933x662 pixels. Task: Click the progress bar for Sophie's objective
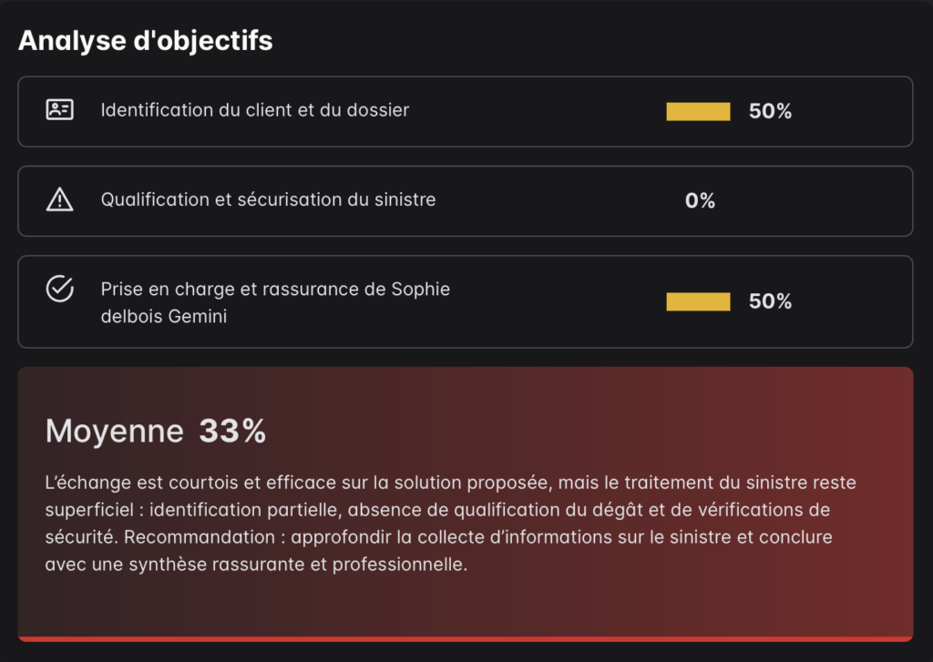pyautogui.click(x=698, y=300)
